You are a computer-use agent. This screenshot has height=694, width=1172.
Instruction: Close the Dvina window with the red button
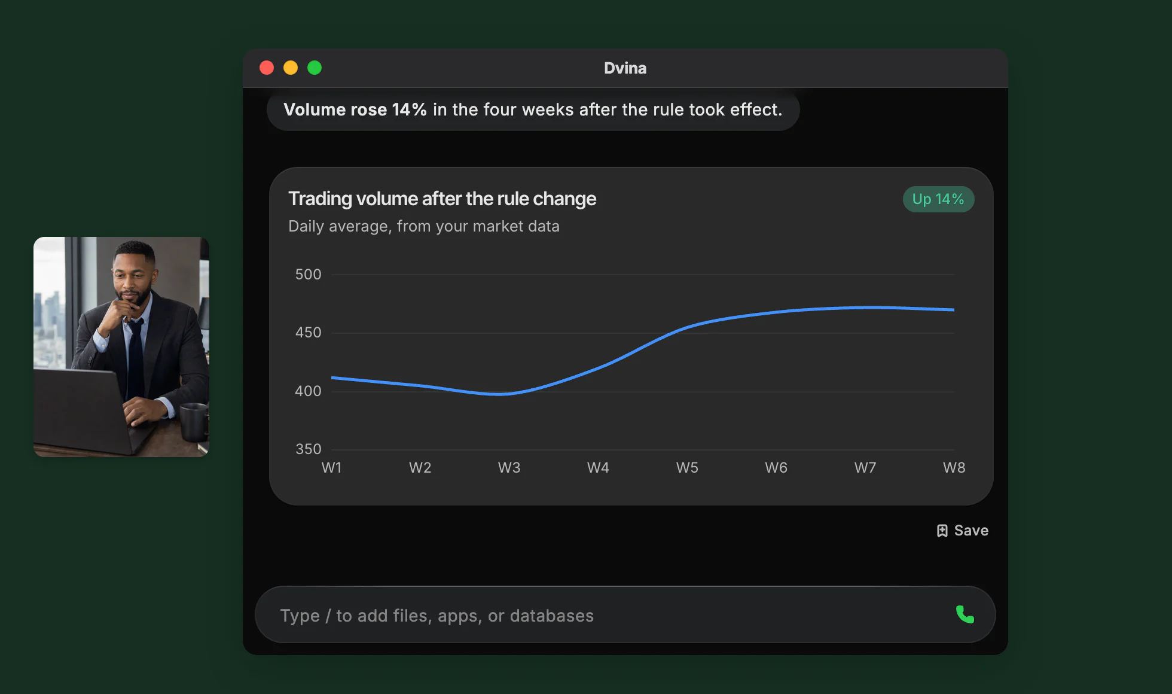pos(267,68)
